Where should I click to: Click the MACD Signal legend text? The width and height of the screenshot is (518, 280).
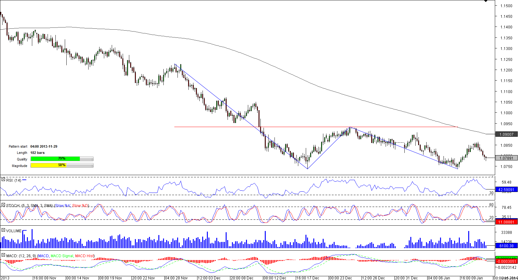click(62, 256)
